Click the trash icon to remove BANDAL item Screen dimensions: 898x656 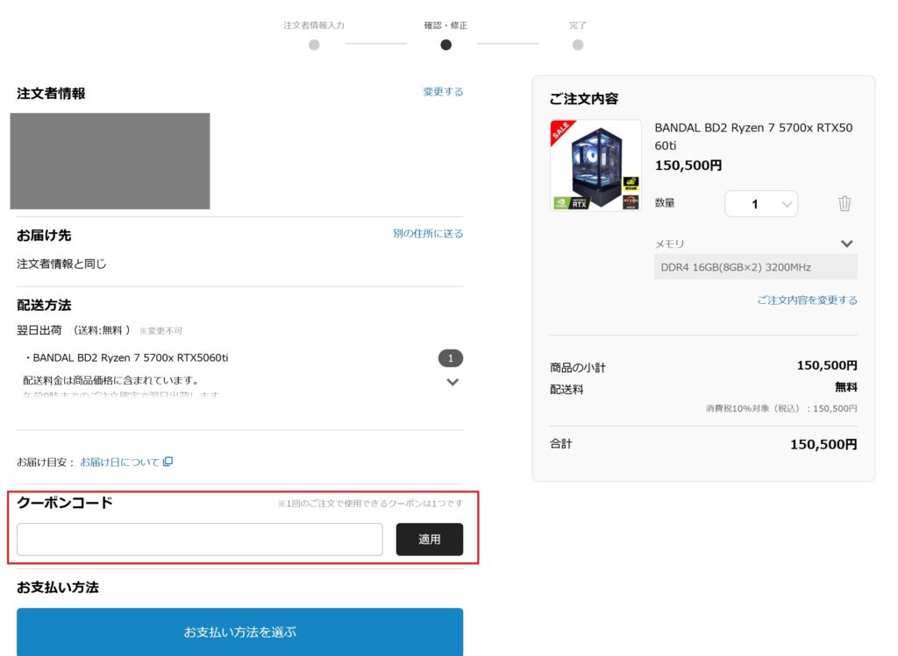coord(845,203)
